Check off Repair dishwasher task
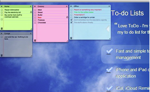Viewport: 150px width, 92px height. [2, 10]
